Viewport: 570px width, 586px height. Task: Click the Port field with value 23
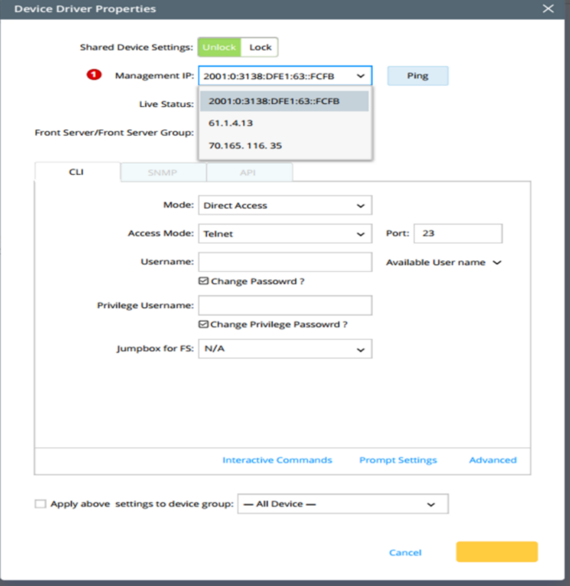pos(458,233)
